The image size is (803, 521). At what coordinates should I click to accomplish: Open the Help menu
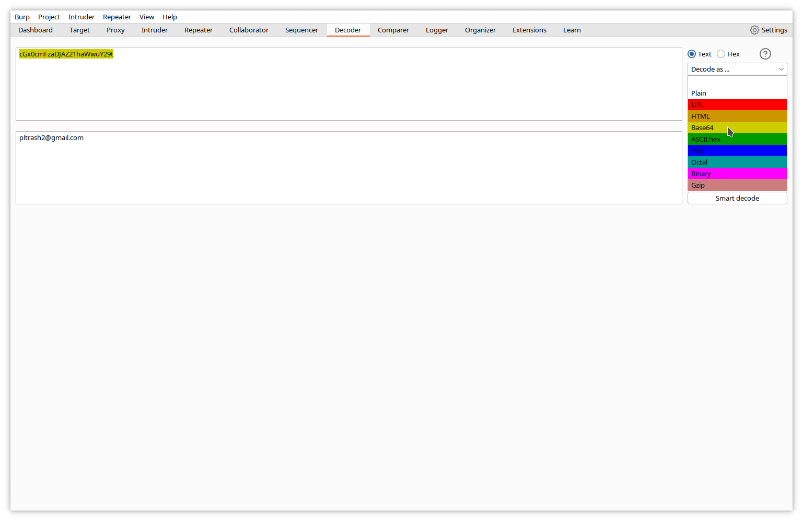(170, 17)
